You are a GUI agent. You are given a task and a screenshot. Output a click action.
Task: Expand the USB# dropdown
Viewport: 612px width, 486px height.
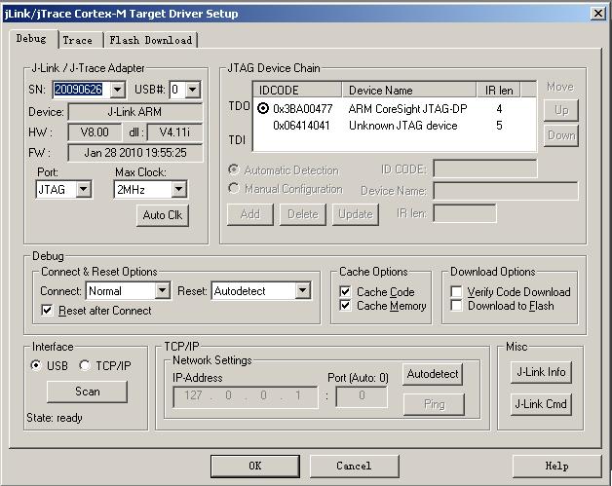coord(192,90)
